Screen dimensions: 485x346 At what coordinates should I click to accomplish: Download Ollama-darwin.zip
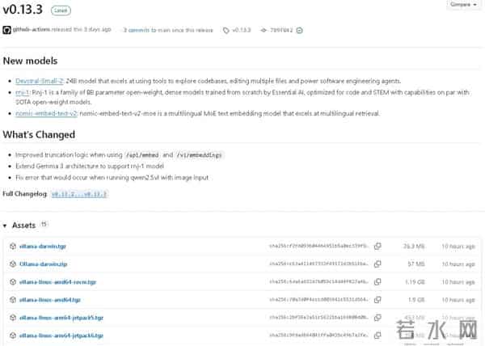point(44,264)
